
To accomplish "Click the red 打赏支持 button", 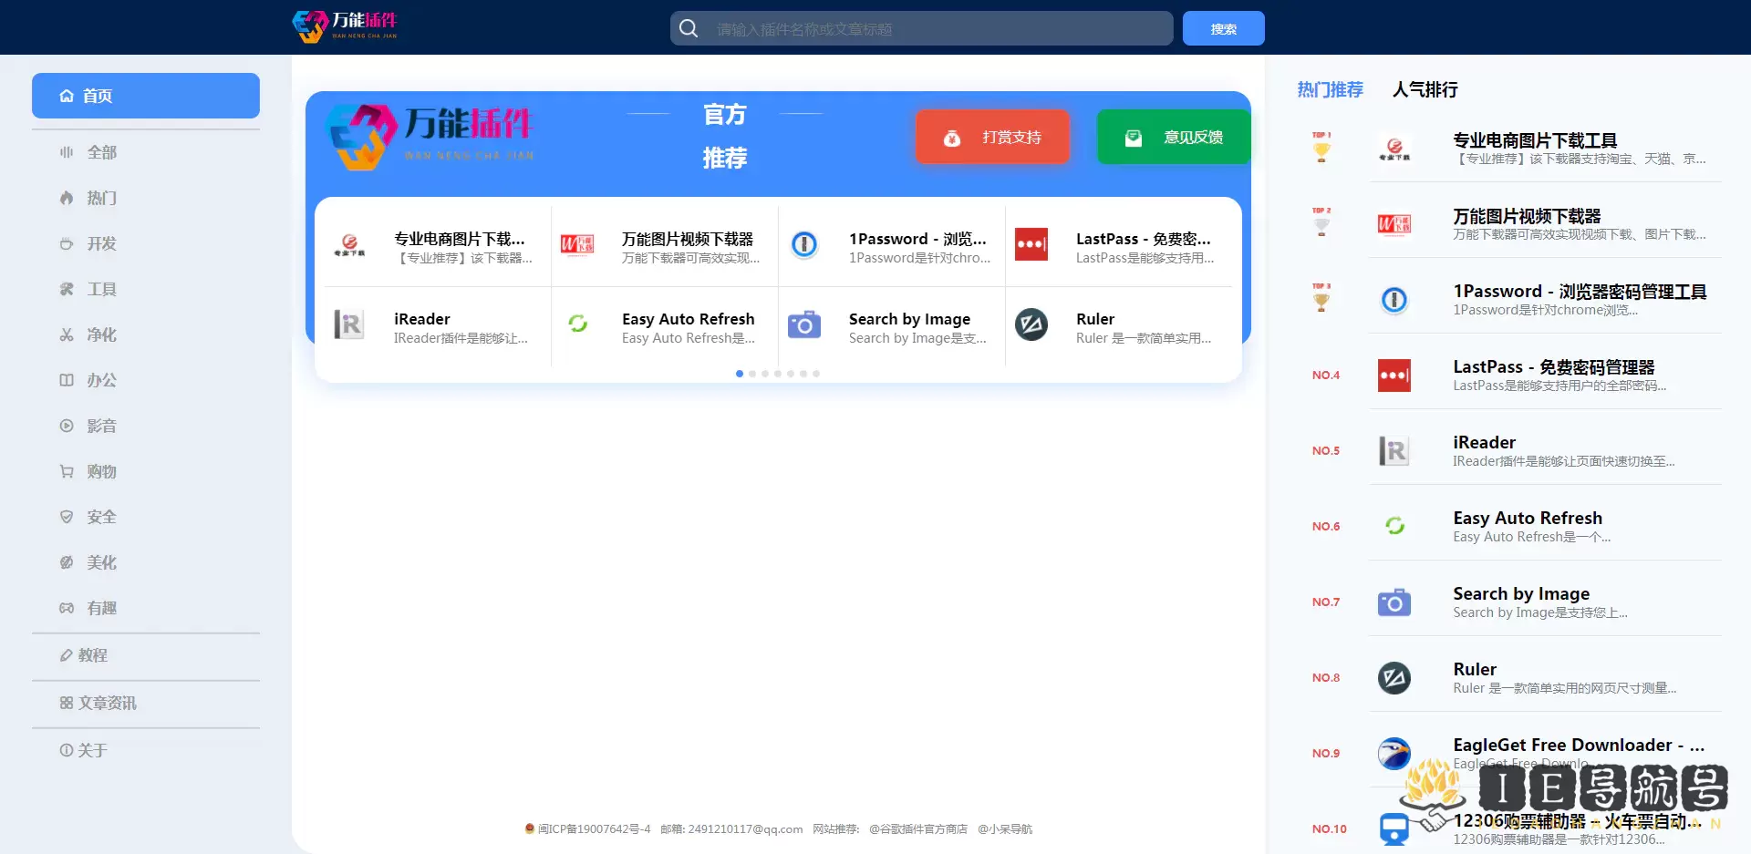I will tap(992, 138).
